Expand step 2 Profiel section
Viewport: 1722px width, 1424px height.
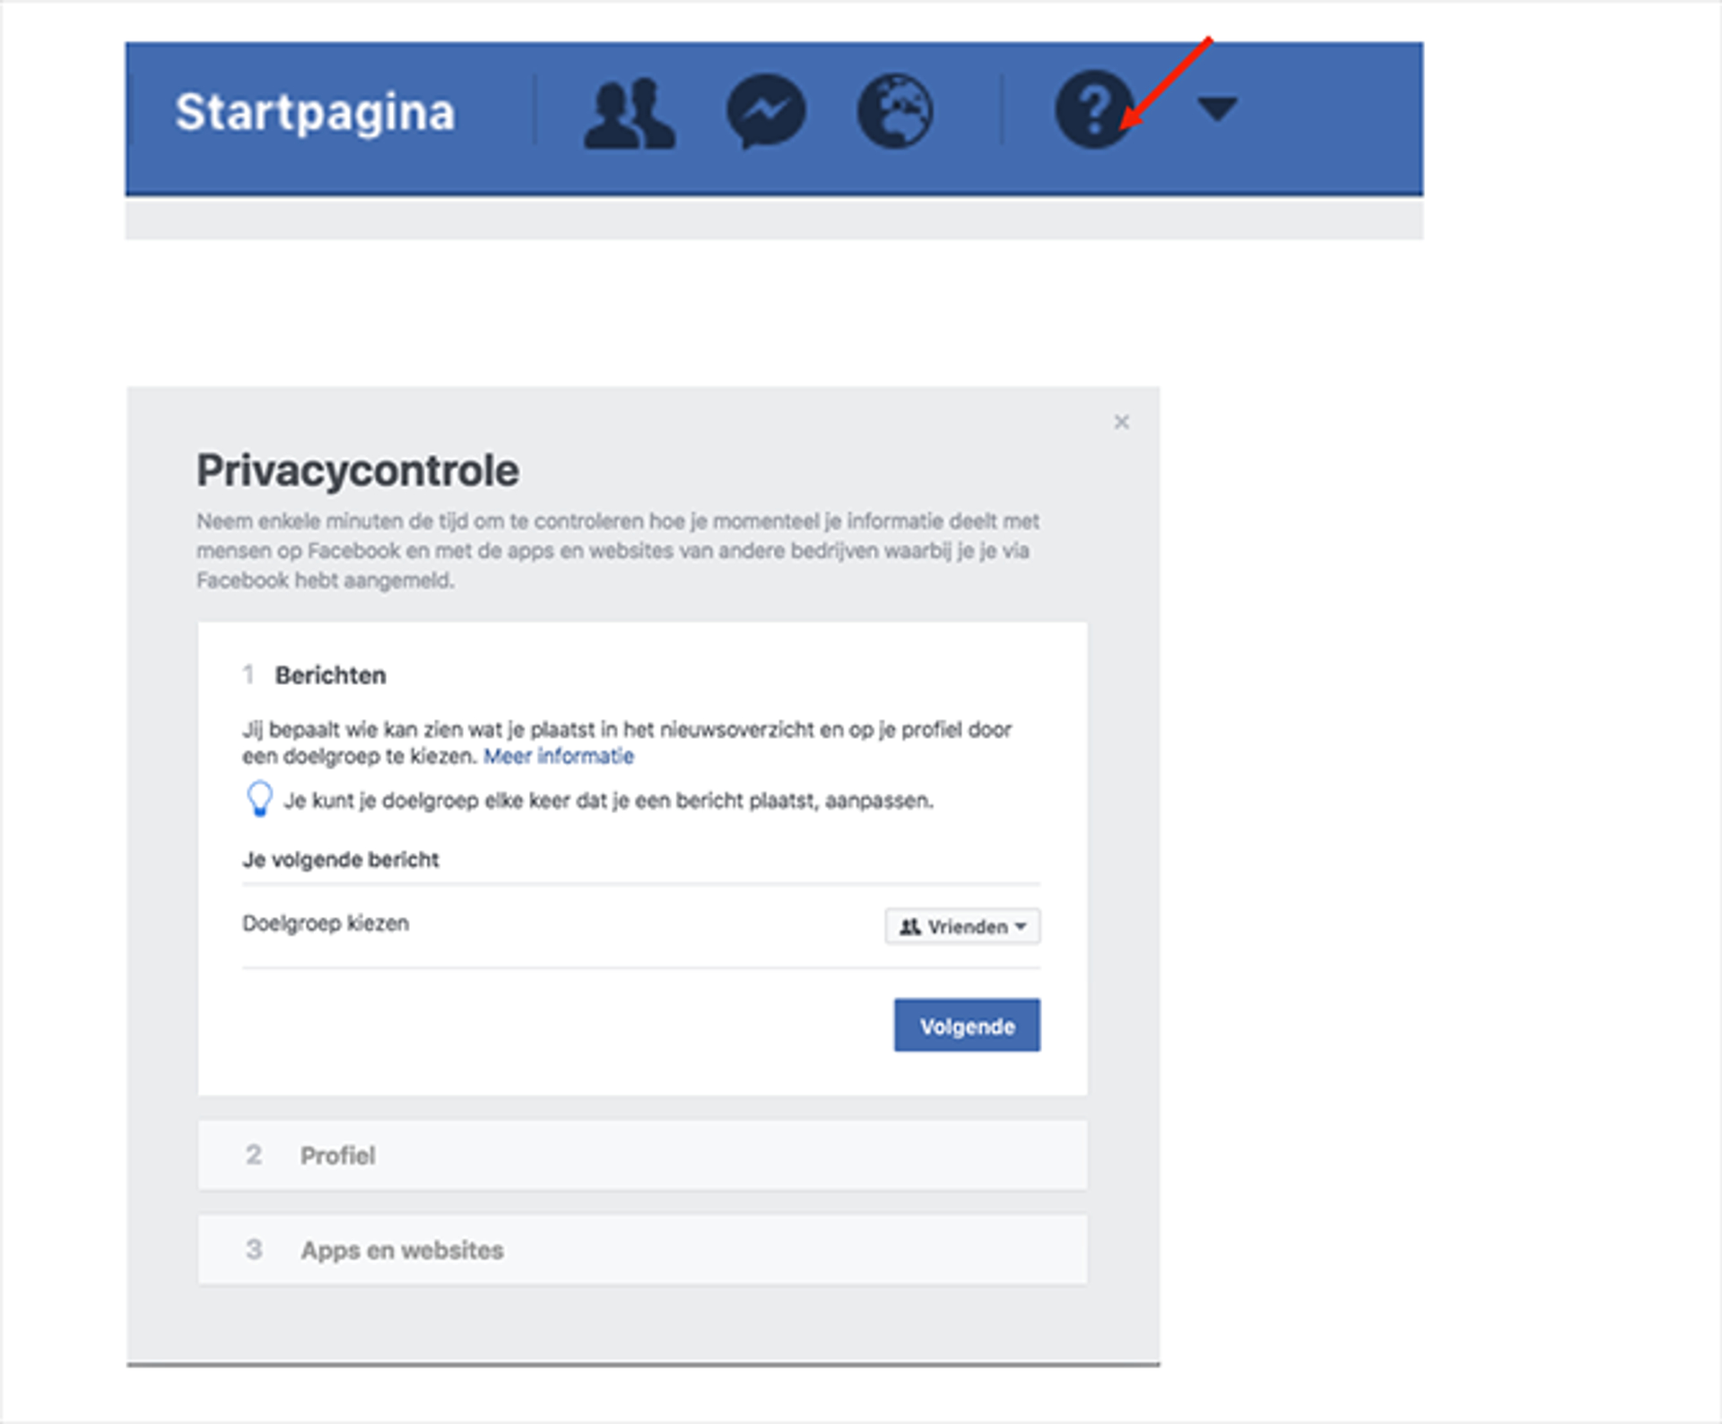click(642, 1155)
